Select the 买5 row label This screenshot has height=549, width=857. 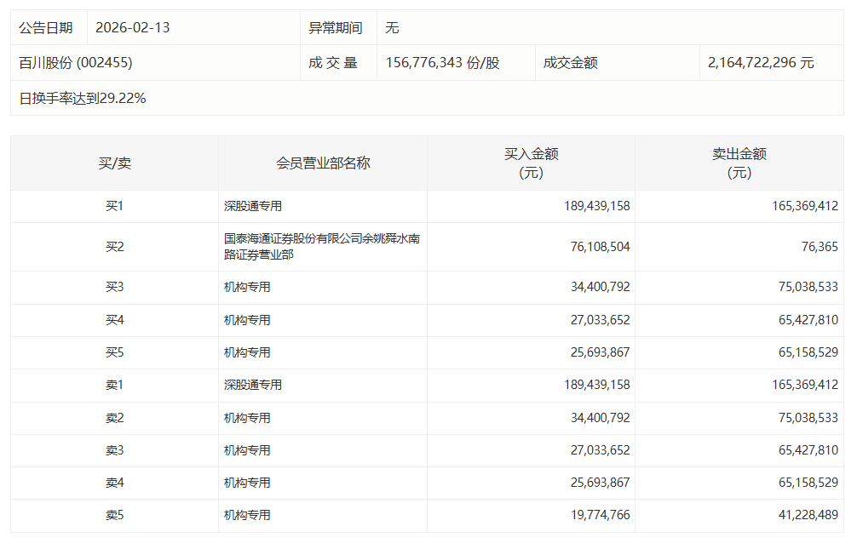pos(114,352)
